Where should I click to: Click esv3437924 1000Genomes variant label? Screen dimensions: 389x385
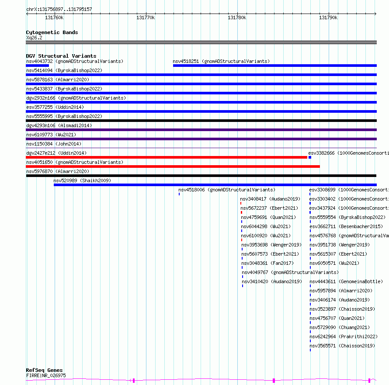coord(349,208)
